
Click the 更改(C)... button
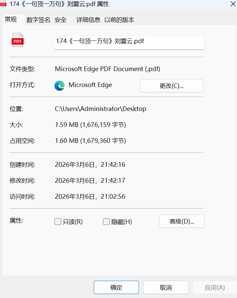pos(172,86)
